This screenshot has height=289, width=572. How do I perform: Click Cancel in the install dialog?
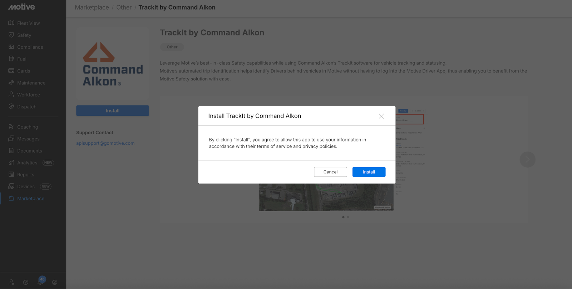click(330, 172)
